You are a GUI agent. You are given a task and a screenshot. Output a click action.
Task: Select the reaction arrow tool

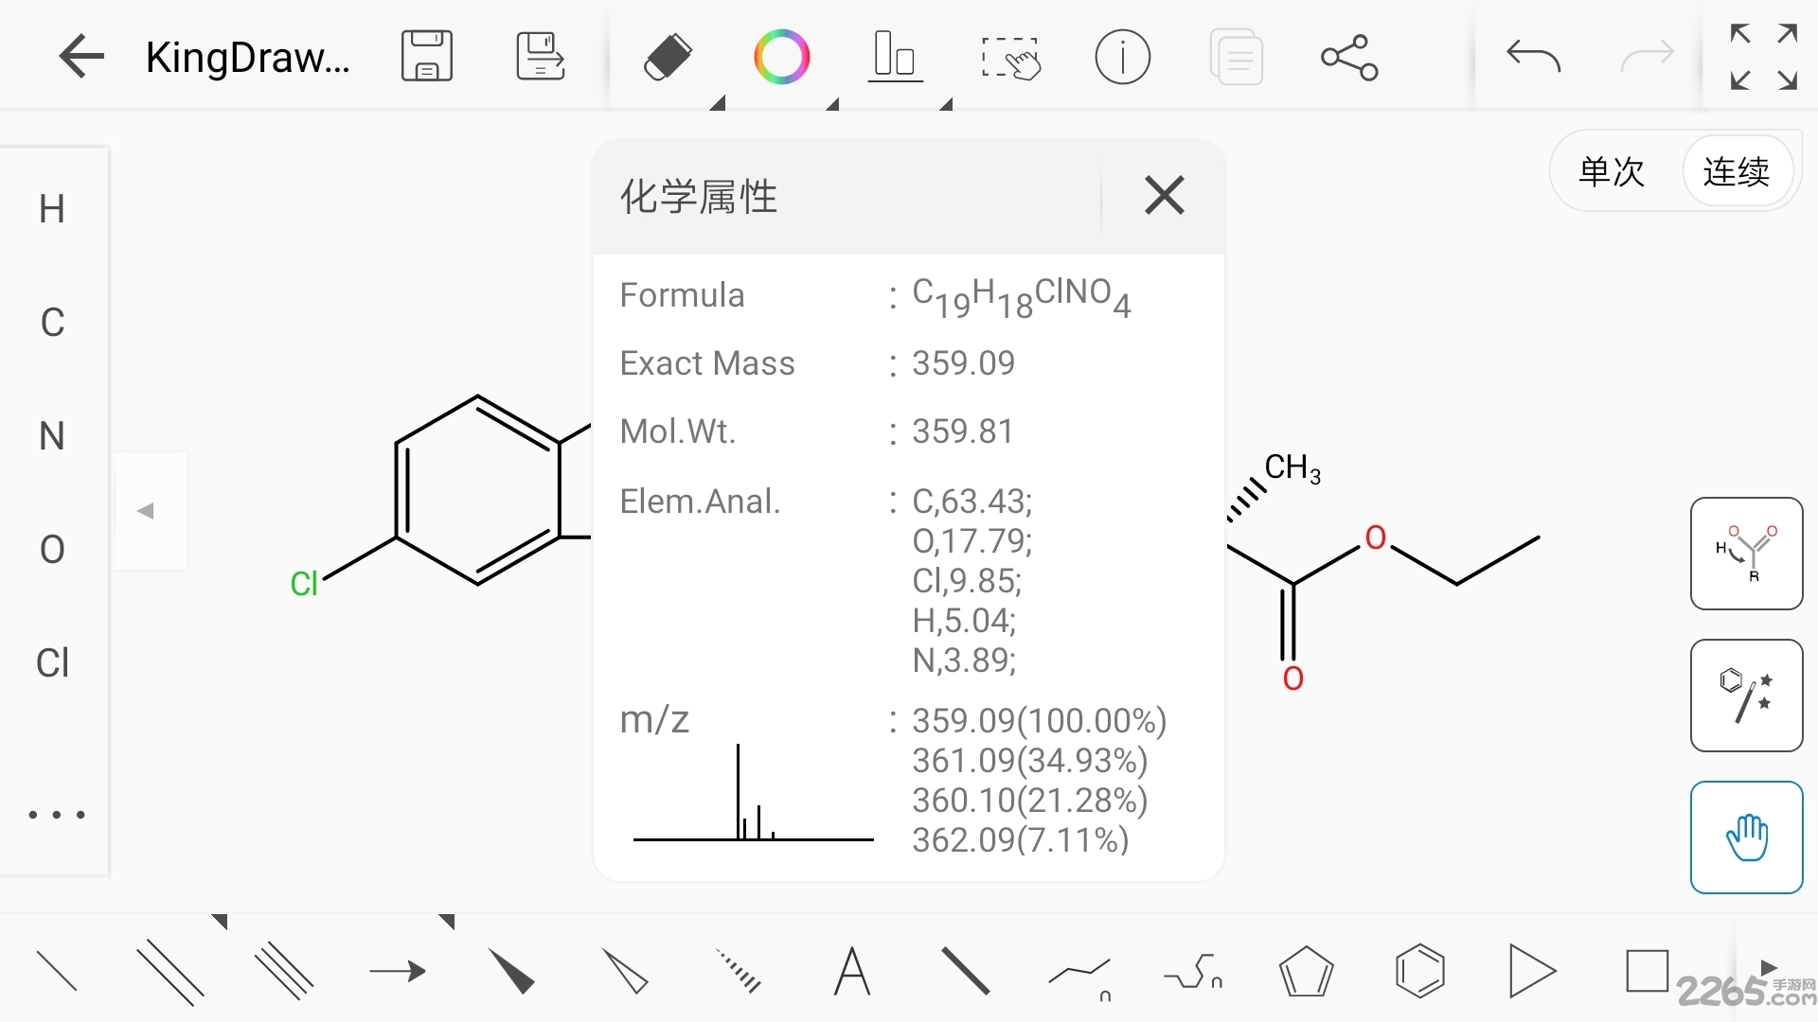398,971
